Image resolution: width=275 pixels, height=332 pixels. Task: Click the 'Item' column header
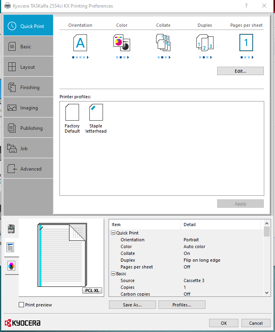point(145,225)
